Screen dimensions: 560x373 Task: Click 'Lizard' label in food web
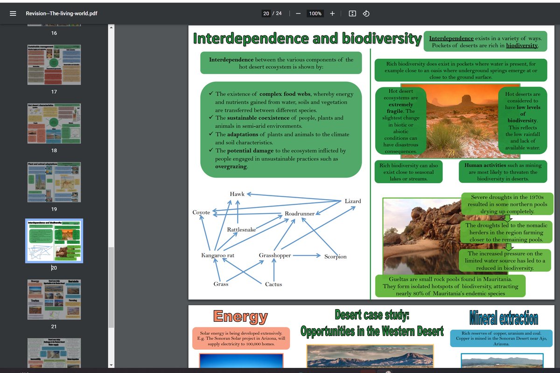click(x=353, y=201)
